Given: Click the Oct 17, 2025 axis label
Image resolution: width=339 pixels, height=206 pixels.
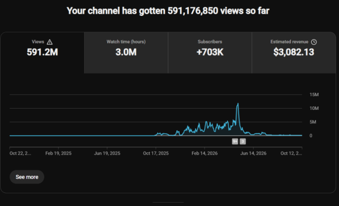Looking at the screenshot, I should [156, 153].
